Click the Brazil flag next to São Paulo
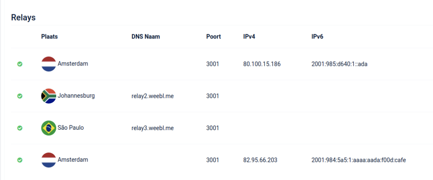The image size is (433, 180). (49, 128)
